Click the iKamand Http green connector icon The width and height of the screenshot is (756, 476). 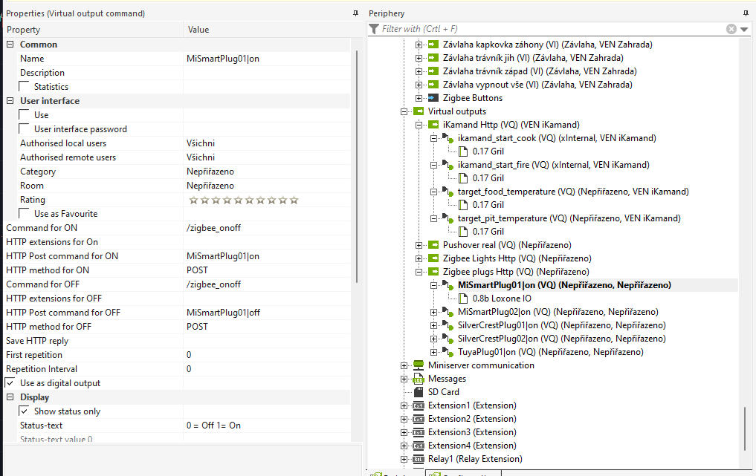tap(433, 125)
